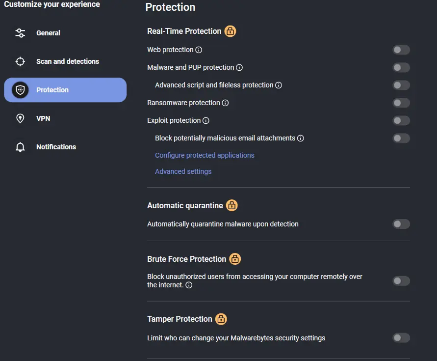Image resolution: width=437 pixels, height=361 pixels.
Task: Click the info icon next to Exploit protection
Action: click(206, 121)
